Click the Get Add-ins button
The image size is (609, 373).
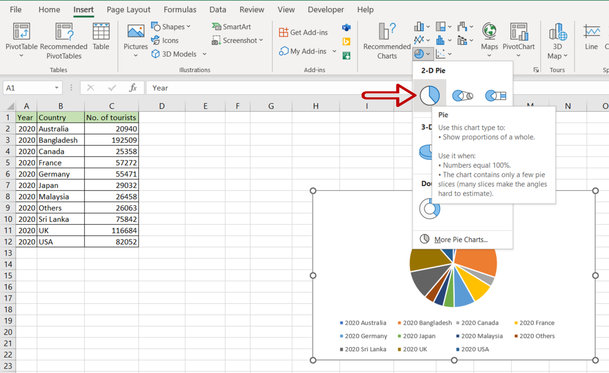pyautogui.click(x=303, y=32)
